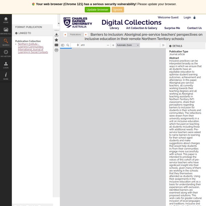Open My History in the sidebar
This screenshot has height=206, width=206.
[x=6, y=53]
